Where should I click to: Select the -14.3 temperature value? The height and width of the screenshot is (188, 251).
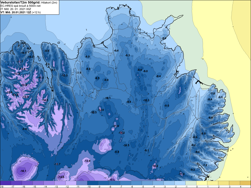click(x=45, y=100)
